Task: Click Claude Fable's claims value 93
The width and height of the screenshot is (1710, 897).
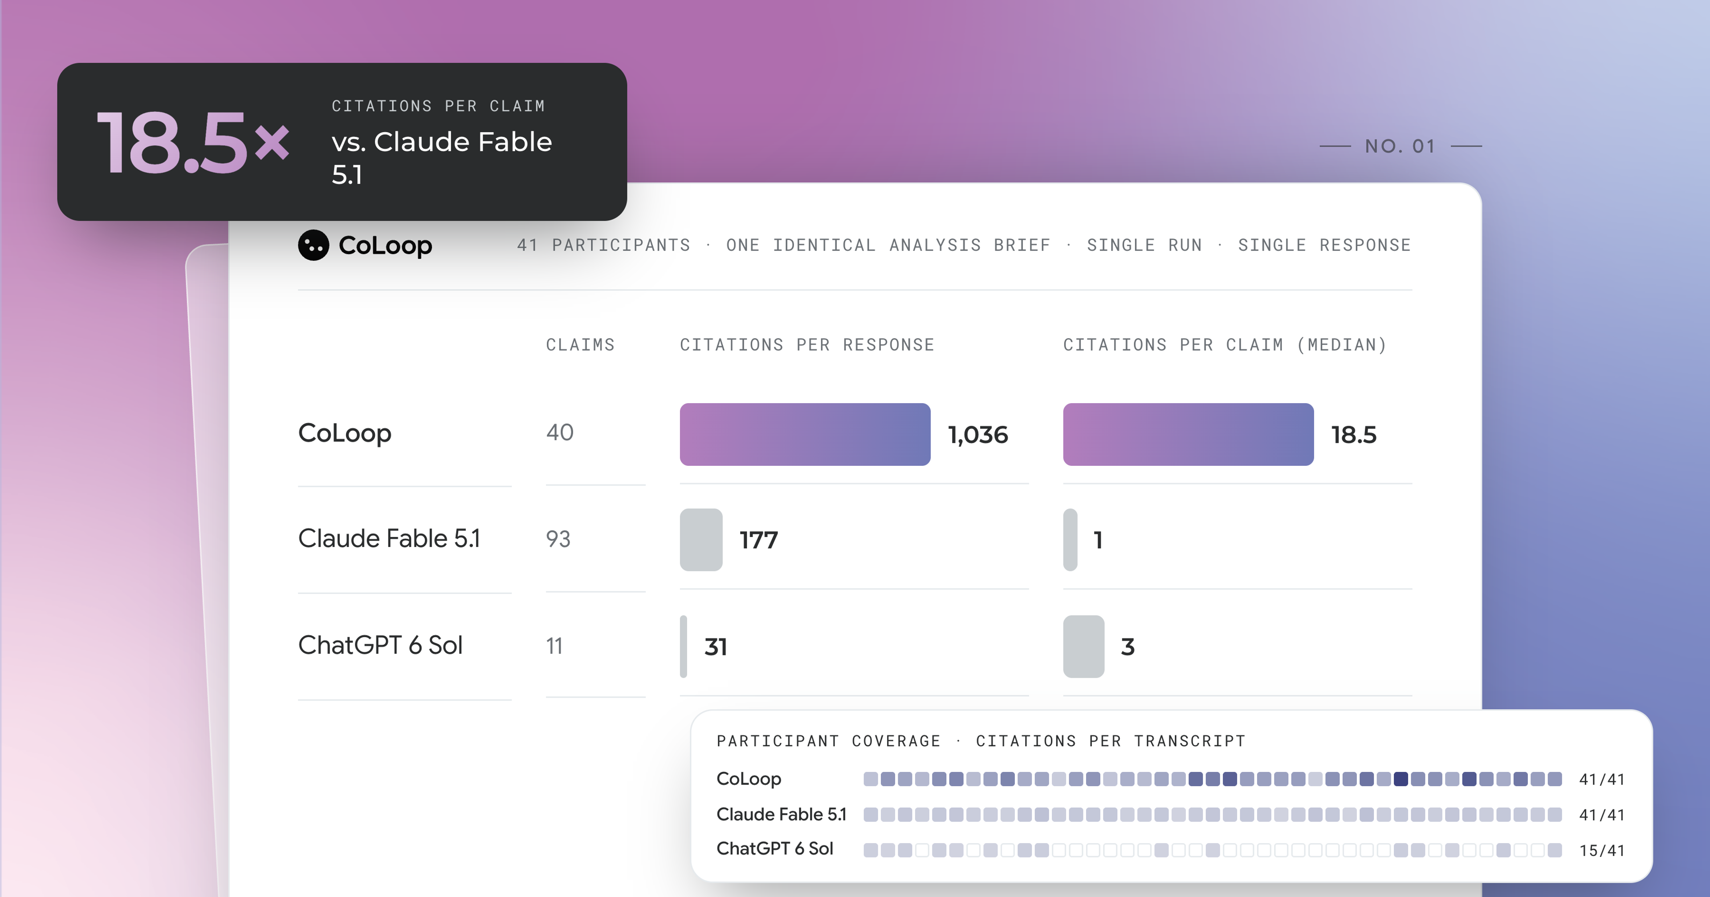Action: [x=558, y=539]
